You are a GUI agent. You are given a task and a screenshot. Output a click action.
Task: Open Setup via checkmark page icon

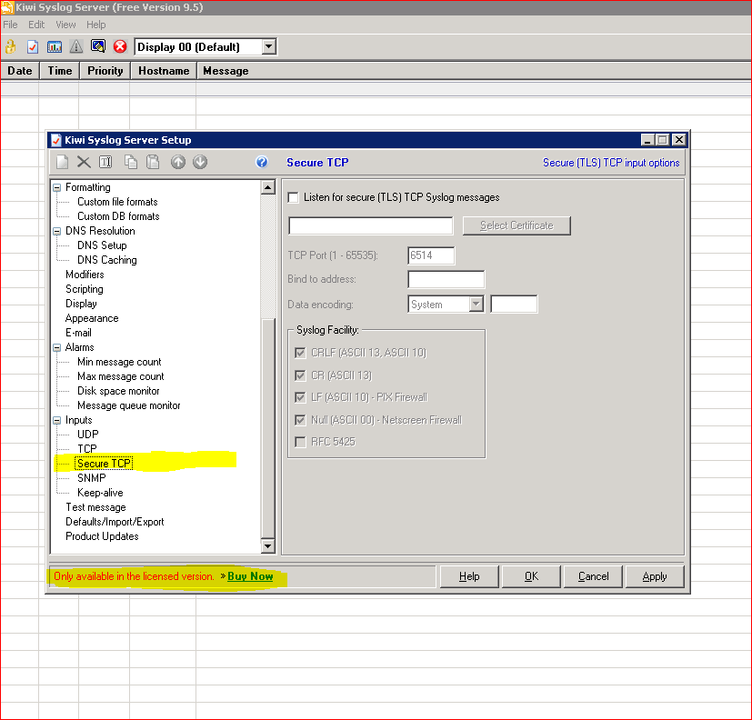(33, 46)
